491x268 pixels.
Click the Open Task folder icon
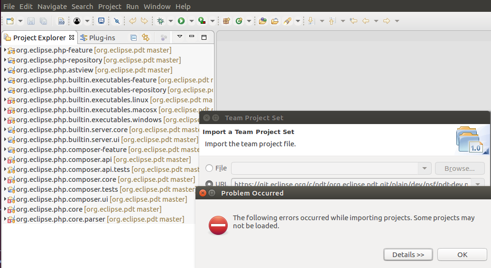pos(275,21)
